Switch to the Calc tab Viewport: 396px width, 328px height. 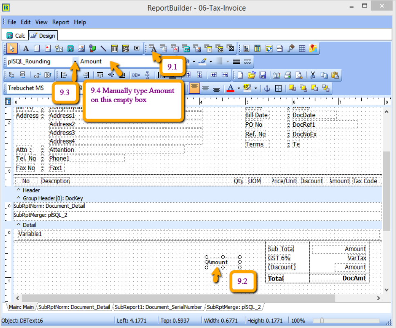tap(16, 36)
